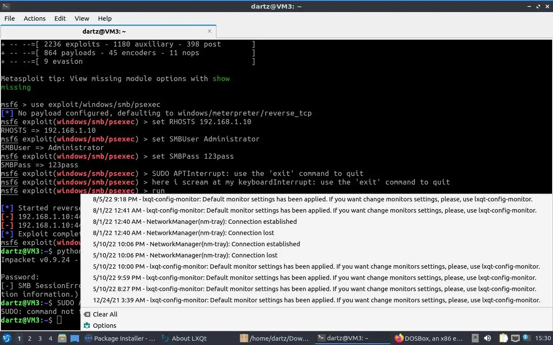
Task: Click the show desktop icon in the panel
Action: click(x=75, y=338)
